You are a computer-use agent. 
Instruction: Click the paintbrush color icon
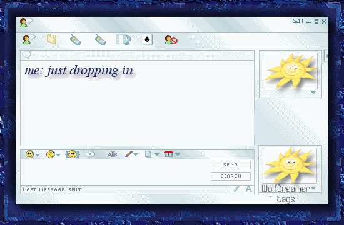(129, 154)
